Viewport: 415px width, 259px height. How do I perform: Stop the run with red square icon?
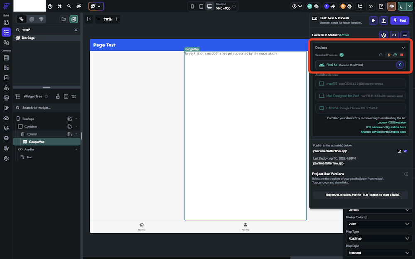[401, 55]
